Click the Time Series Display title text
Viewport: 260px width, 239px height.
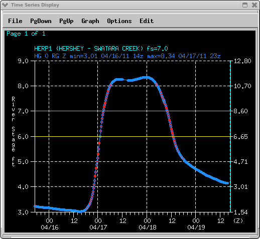tap(35, 5)
